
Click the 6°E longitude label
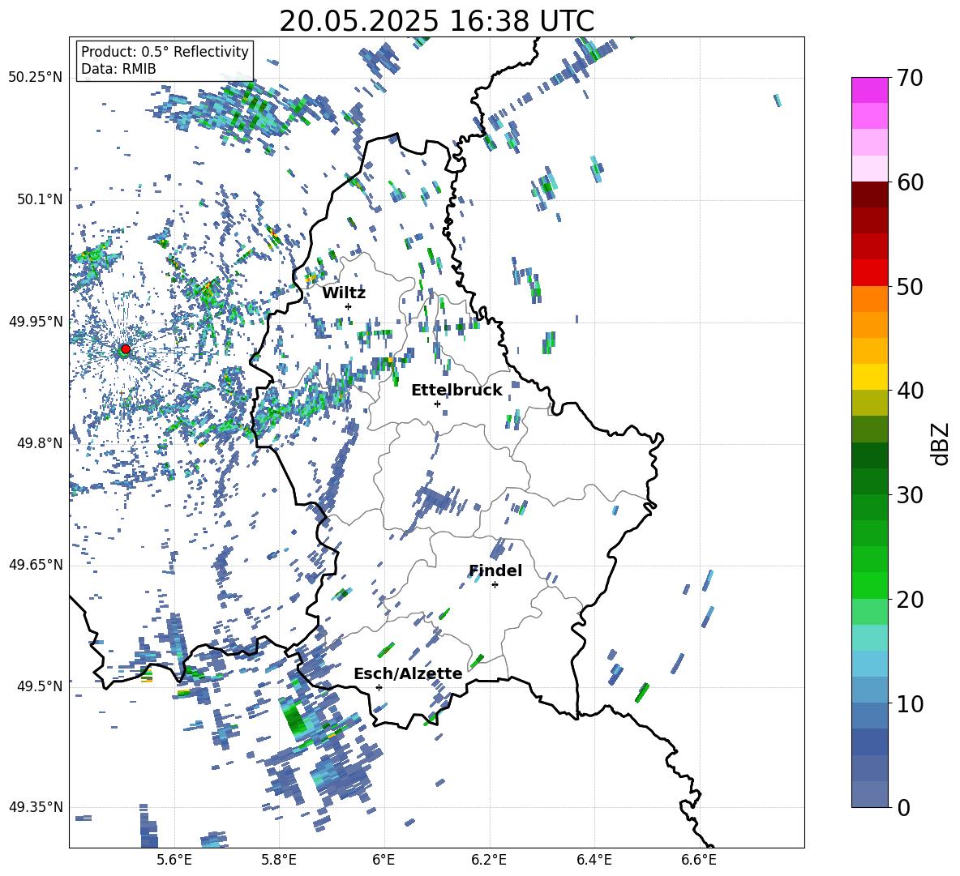(x=384, y=860)
